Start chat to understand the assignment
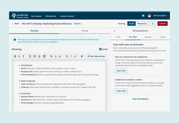Image resolution: width=179 pixels, height=123 pixels. 121,71
